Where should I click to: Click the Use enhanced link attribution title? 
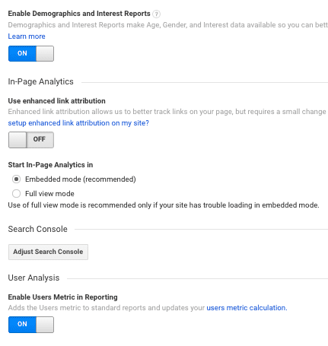[x=56, y=101]
